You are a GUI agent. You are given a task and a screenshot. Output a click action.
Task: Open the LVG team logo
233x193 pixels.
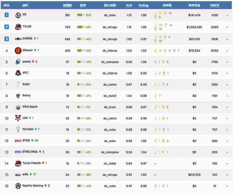coord(18,118)
